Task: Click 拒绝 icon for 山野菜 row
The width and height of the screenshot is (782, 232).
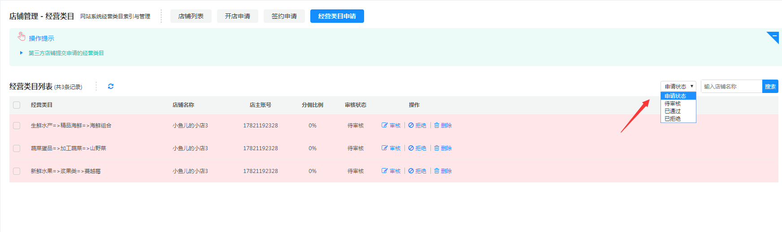Action: point(411,148)
